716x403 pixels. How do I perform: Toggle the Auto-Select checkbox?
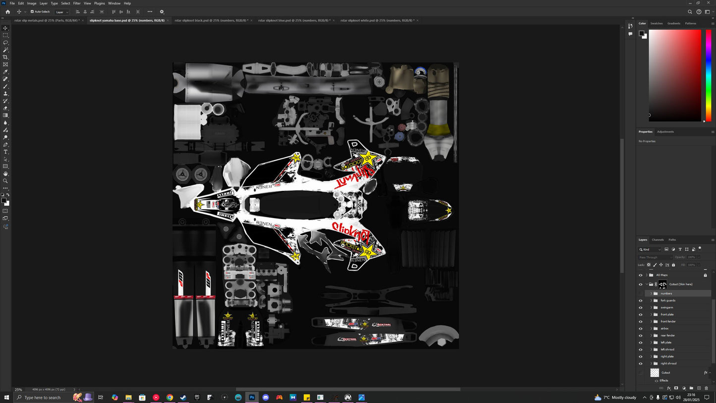click(x=32, y=12)
